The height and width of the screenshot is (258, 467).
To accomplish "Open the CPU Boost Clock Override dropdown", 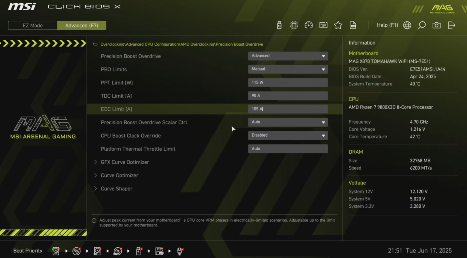I will tap(288, 135).
